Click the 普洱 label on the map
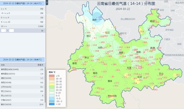 110,81
